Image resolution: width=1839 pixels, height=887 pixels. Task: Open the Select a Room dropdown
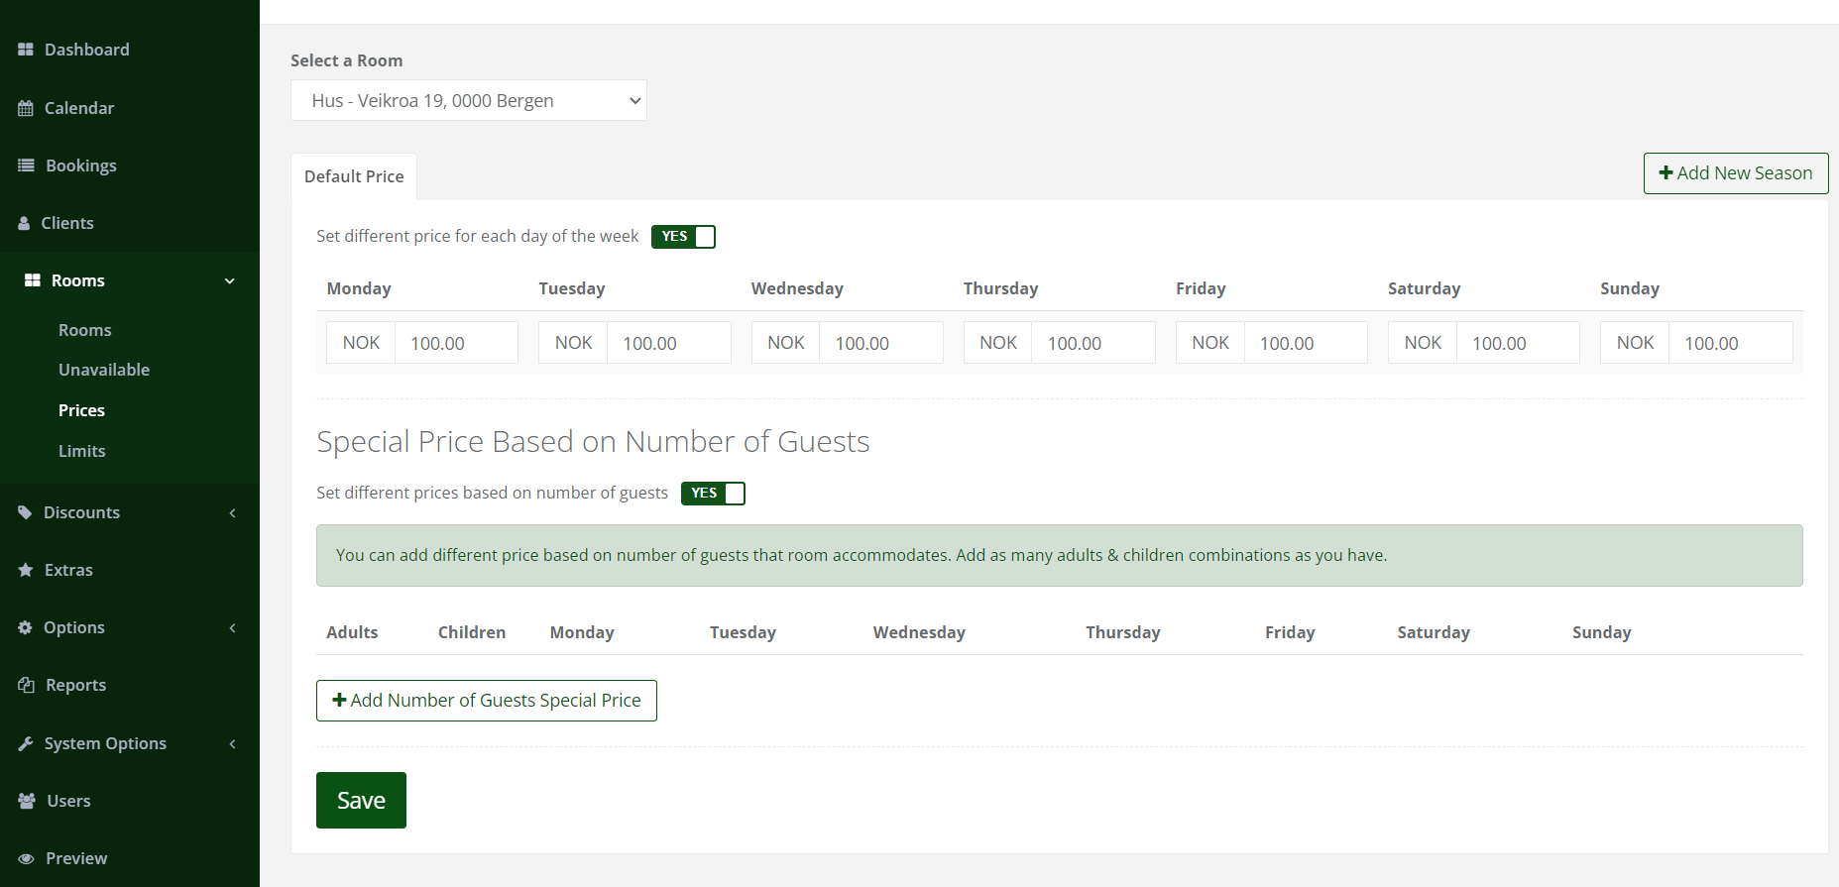468,101
